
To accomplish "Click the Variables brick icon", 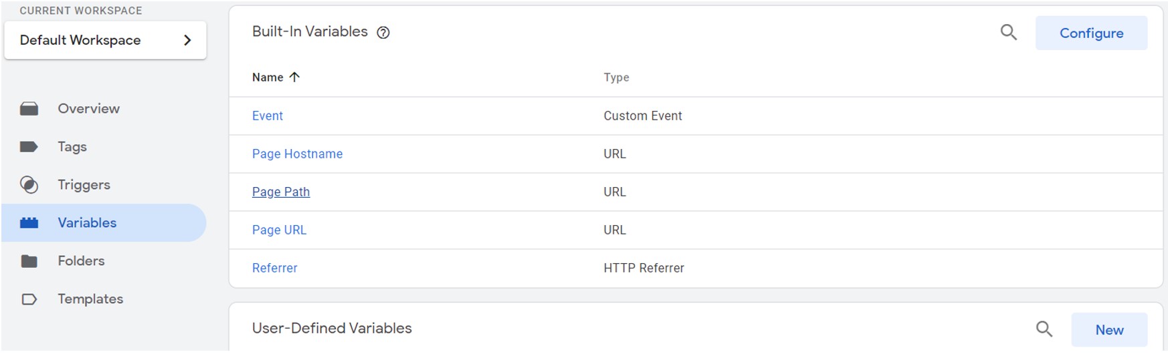I will pyautogui.click(x=29, y=223).
